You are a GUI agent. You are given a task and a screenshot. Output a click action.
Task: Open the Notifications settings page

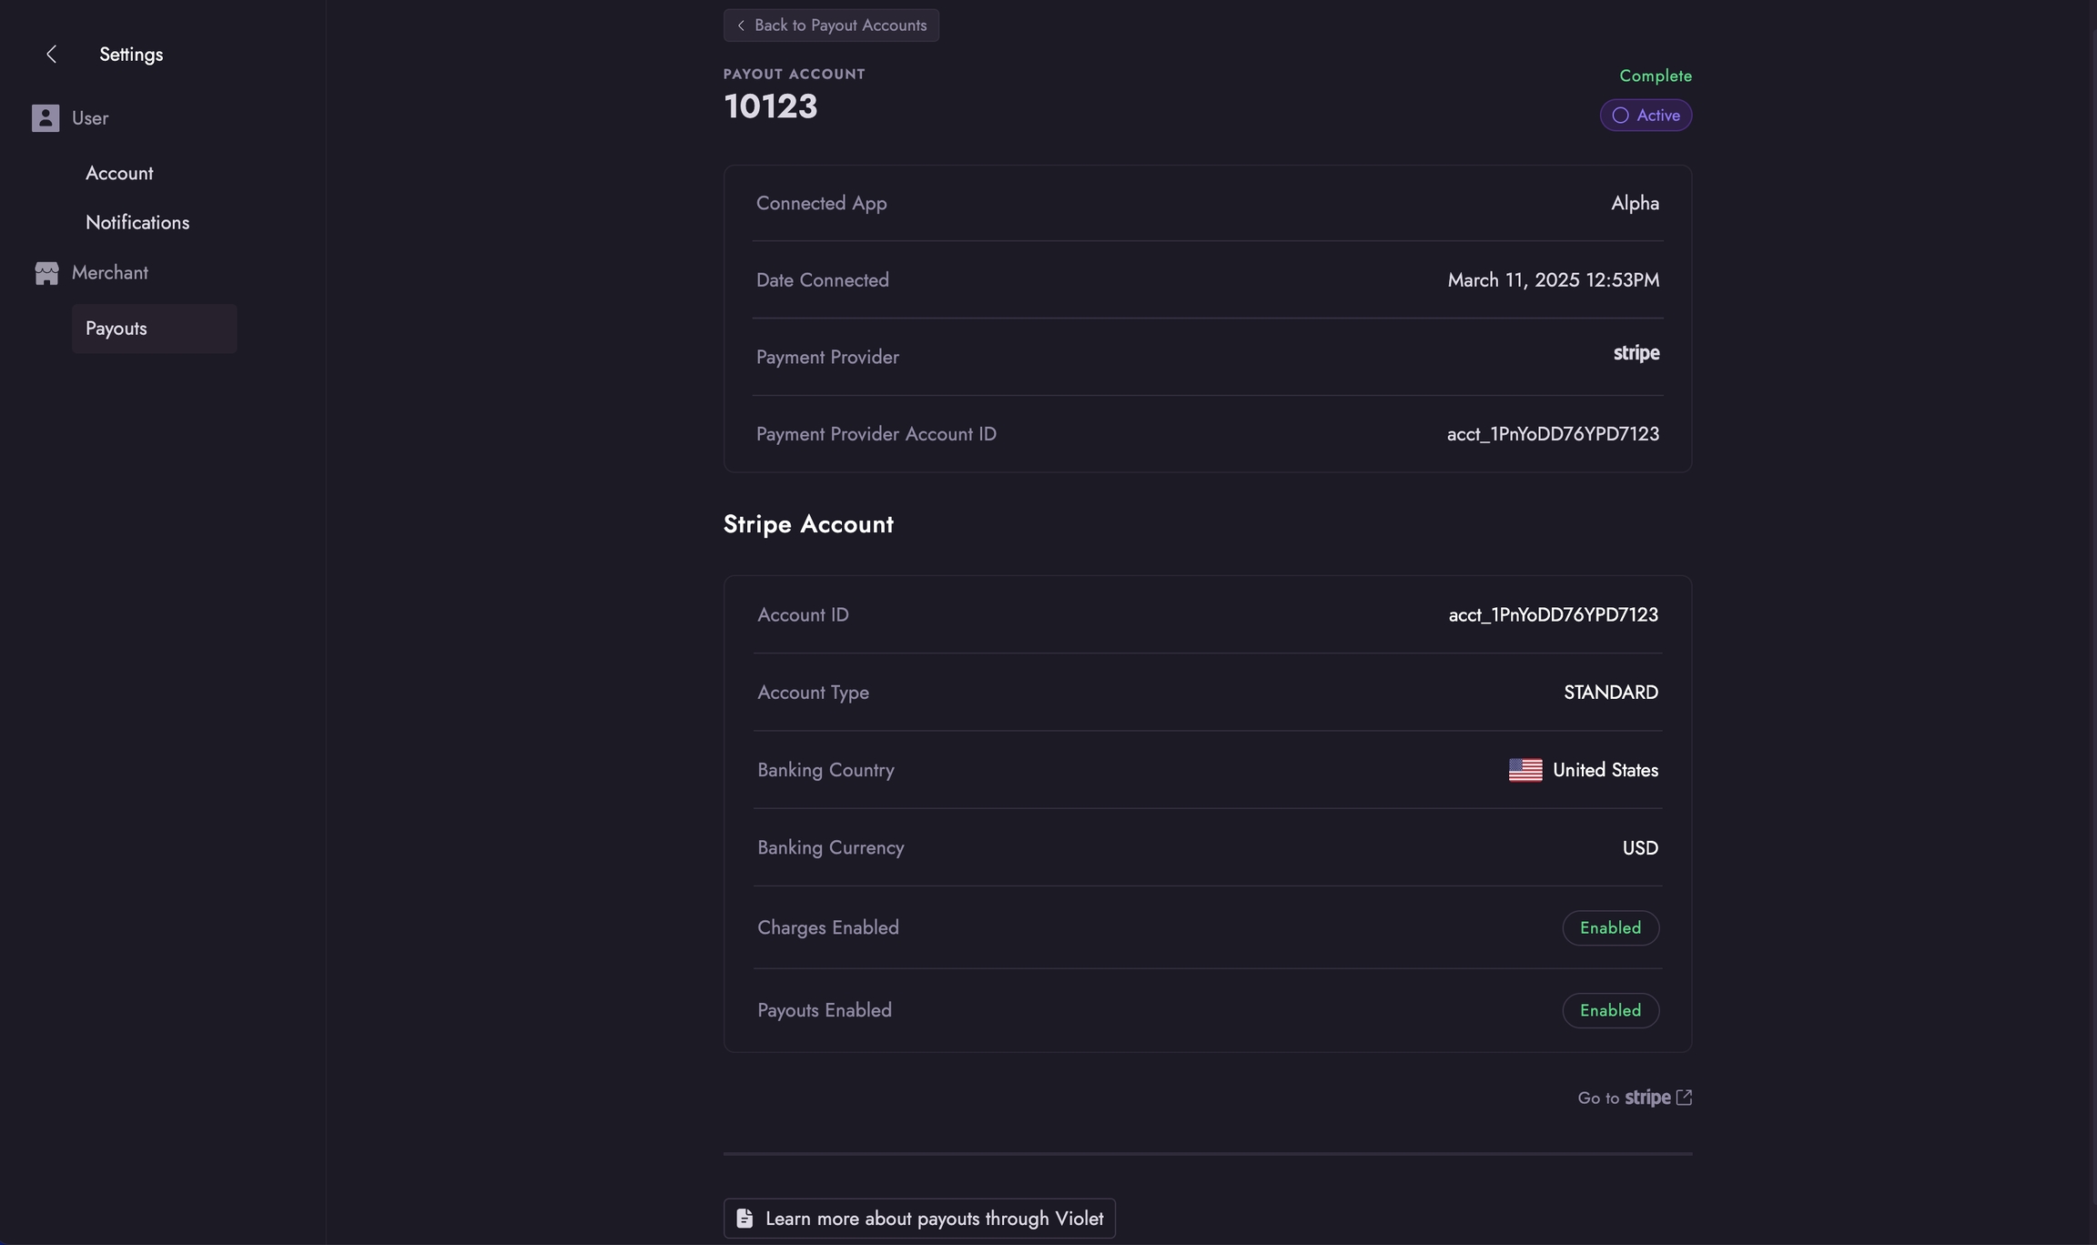(137, 223)
